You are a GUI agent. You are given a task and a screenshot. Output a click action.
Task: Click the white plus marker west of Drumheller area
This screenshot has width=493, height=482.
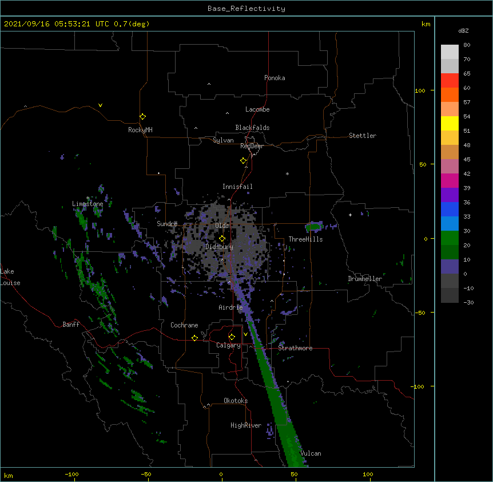click(x=350, y=215)
